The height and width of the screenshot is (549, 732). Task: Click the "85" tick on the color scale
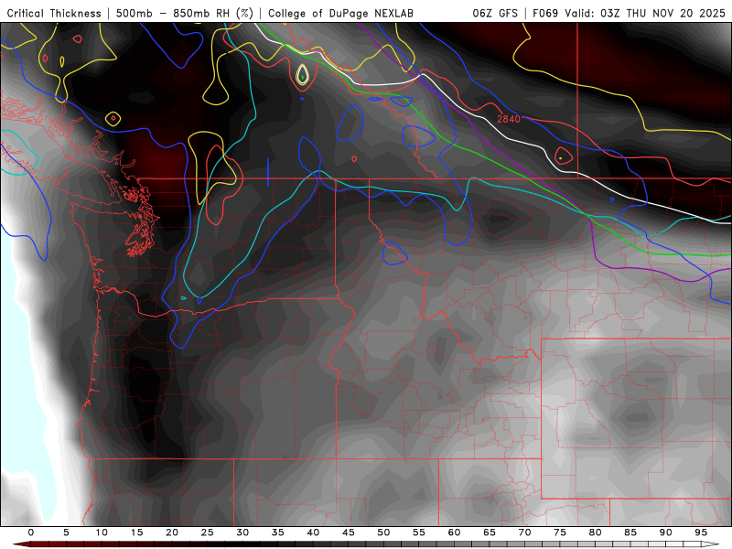tap(630, 533)
